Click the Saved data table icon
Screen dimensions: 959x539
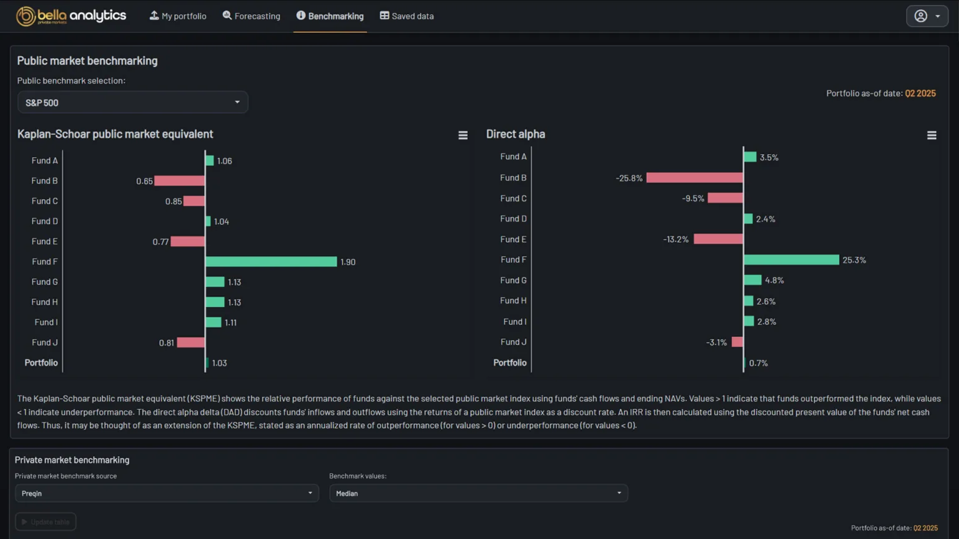[x=385, y=16]
